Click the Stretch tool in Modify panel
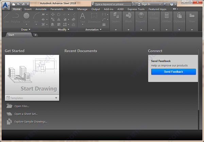Screen dimensions: 204x142 click(53, 25)
